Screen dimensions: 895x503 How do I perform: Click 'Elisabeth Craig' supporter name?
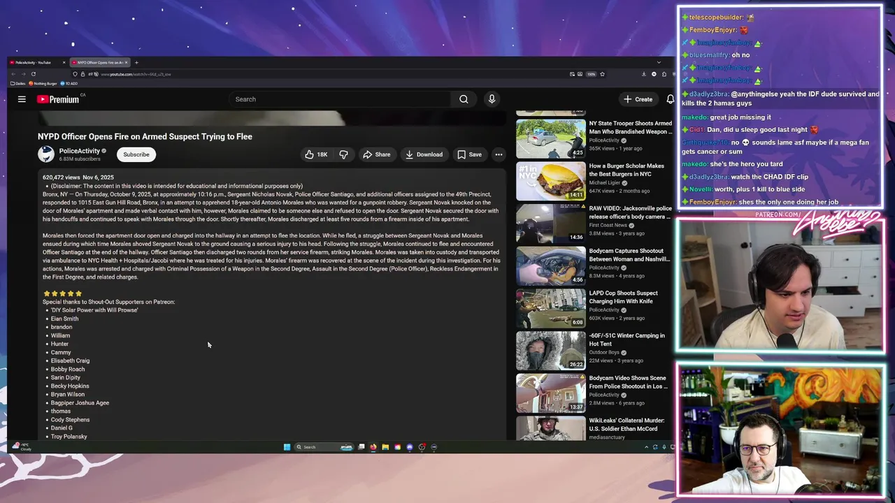tap(70, 360)
